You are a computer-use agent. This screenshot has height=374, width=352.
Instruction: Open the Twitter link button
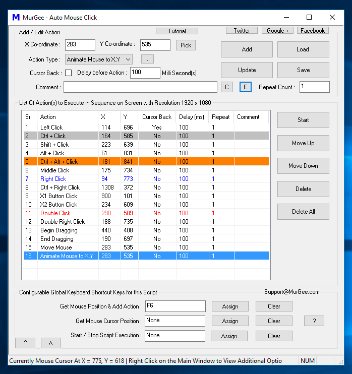(x=242, y=31)
